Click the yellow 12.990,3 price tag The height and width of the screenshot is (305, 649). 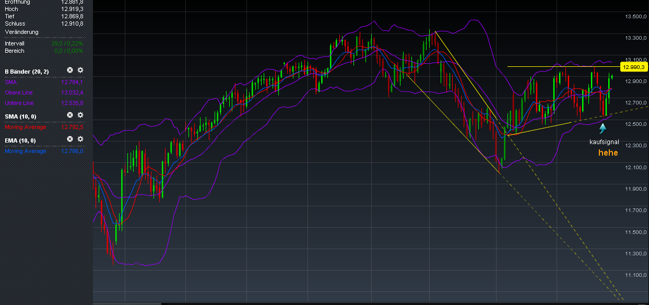tap(633, 67)
